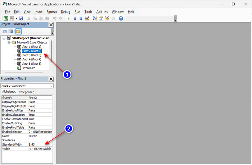Close the Properties panel
This screenshot has width=252, height=165.
click(x=51, y=79)
